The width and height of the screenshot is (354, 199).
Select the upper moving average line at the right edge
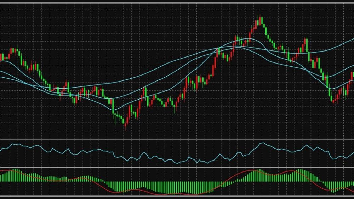(x=350, y=41)
